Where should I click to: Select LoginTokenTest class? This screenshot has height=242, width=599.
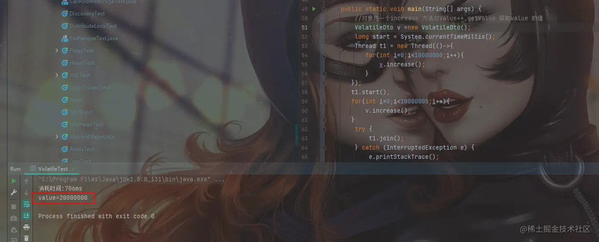pos(90,88)
